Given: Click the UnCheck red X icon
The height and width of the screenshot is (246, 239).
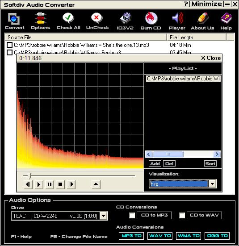Looking at the screenshot, I should [x=97, y=21].
